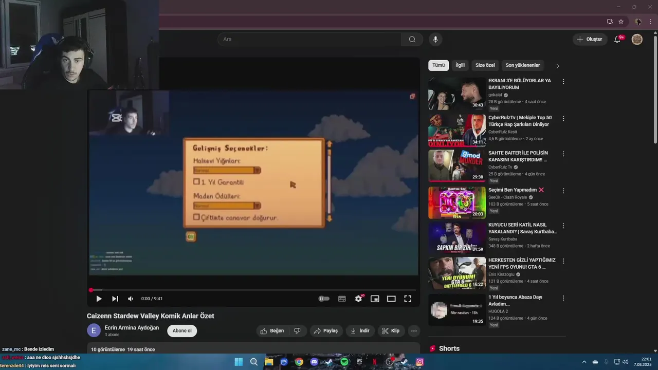Open Discord from the taskbar

pyautogui.click(x=314, y=362)
